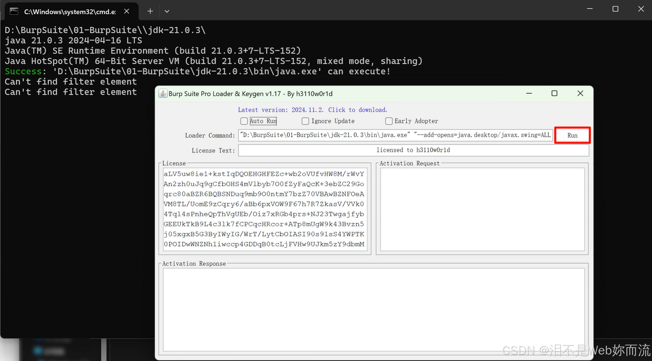The height and width of the screenshot is (361, 652).
Task: Focus the Loader Command input field
Action: click(395, 135)
